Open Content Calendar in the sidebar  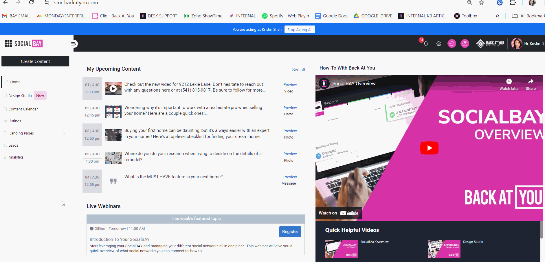pyautogui.click(x=23, y=109)
